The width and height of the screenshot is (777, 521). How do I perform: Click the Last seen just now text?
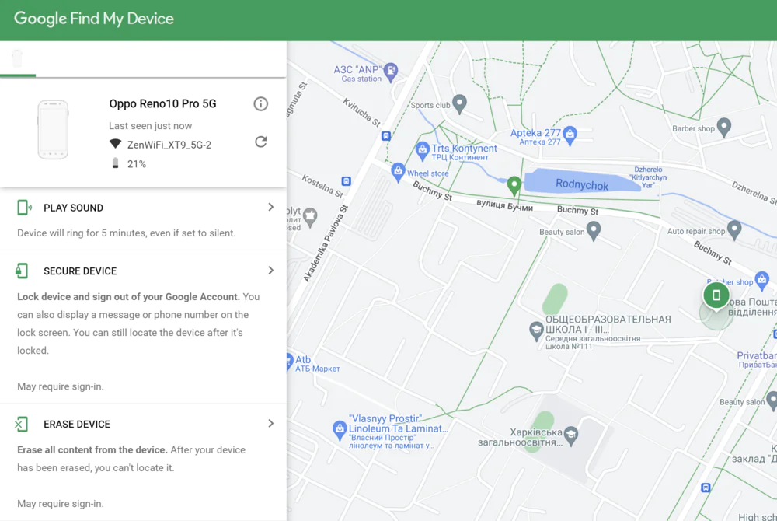click(x=150, y=126)
